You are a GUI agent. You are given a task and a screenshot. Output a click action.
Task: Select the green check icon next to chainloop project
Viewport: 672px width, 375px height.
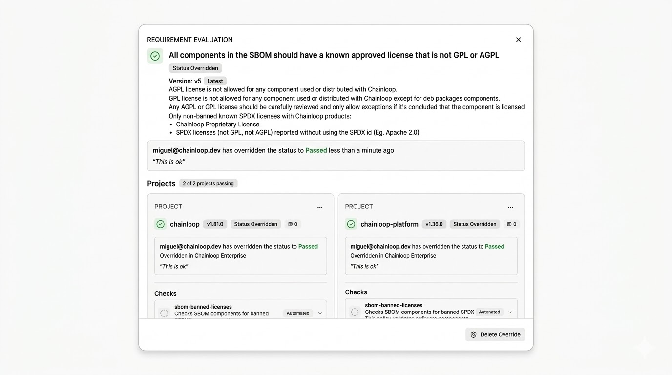pos(160,224)
